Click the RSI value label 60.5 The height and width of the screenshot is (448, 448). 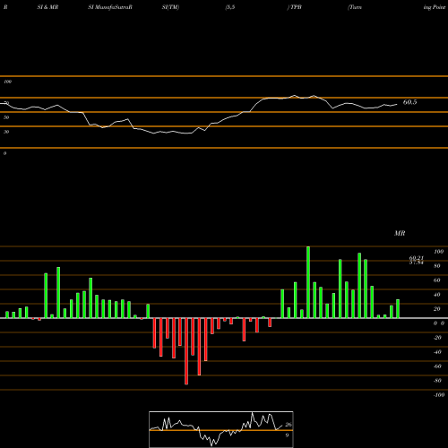click(409, 102)
